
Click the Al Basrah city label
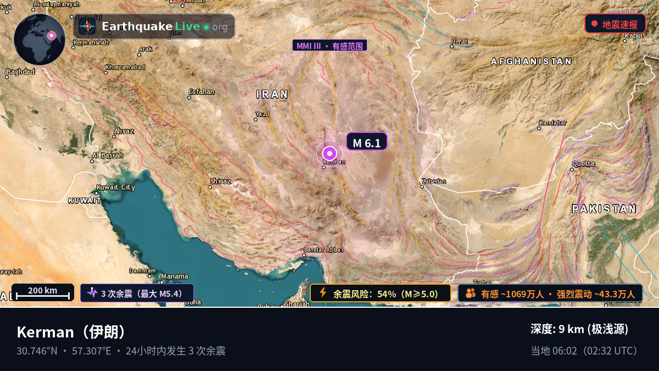click(x=108, y=156)
